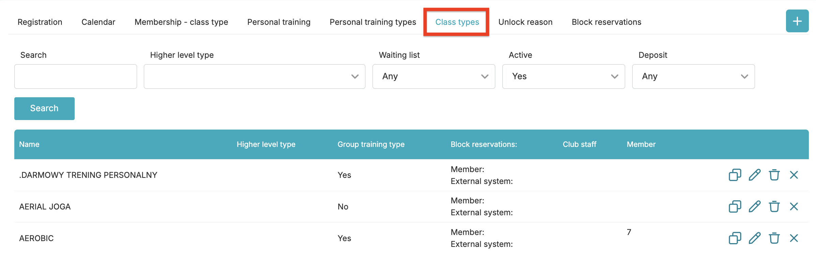Switch to the Calendar tab
Screen dimensions: 816x253
click(98, 22)
